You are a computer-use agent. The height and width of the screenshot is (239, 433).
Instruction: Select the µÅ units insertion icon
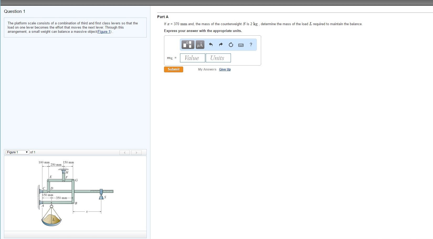pyautogui.click(x=199, y=45)
